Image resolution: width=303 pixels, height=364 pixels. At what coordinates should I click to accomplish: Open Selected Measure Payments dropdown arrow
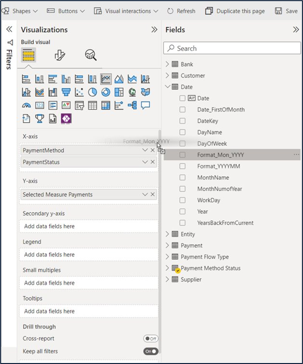click(x=145, y=195)
